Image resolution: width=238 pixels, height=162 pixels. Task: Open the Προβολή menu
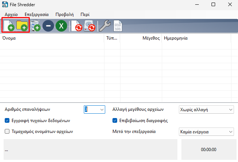pos(65,15)
